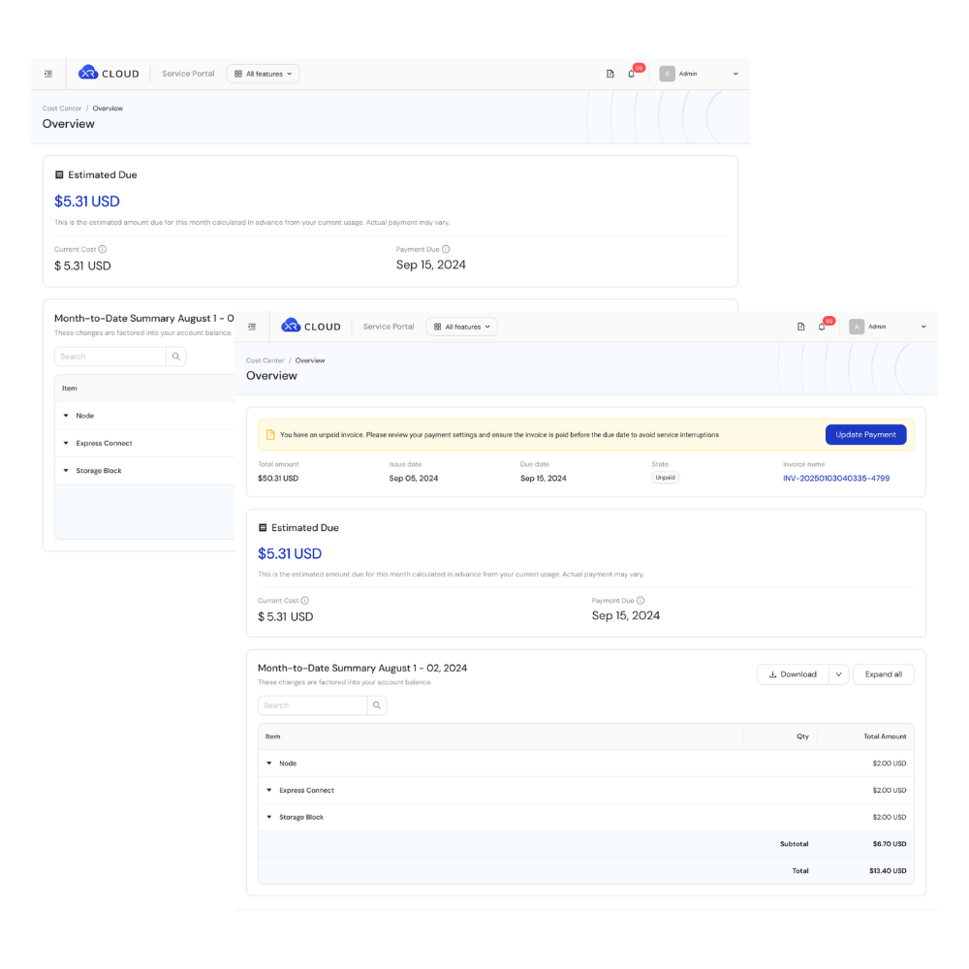The image size is (969, 969).
Task: Open Admin account chevron in front window
Action: pos(923,327)
